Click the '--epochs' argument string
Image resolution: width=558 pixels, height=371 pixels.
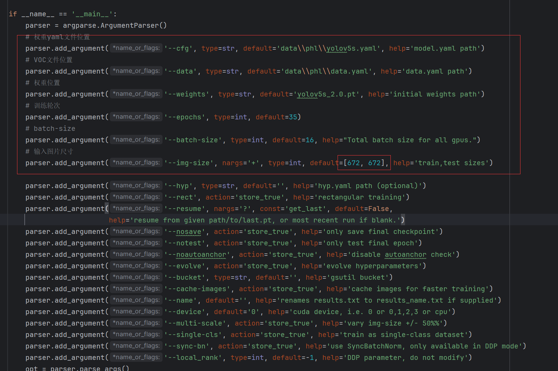tap(185, 117)
